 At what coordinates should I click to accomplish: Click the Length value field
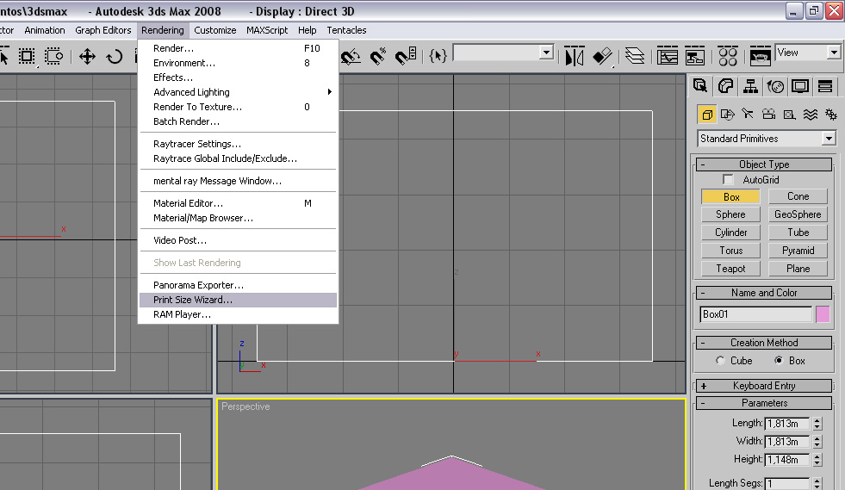[786, 424]
